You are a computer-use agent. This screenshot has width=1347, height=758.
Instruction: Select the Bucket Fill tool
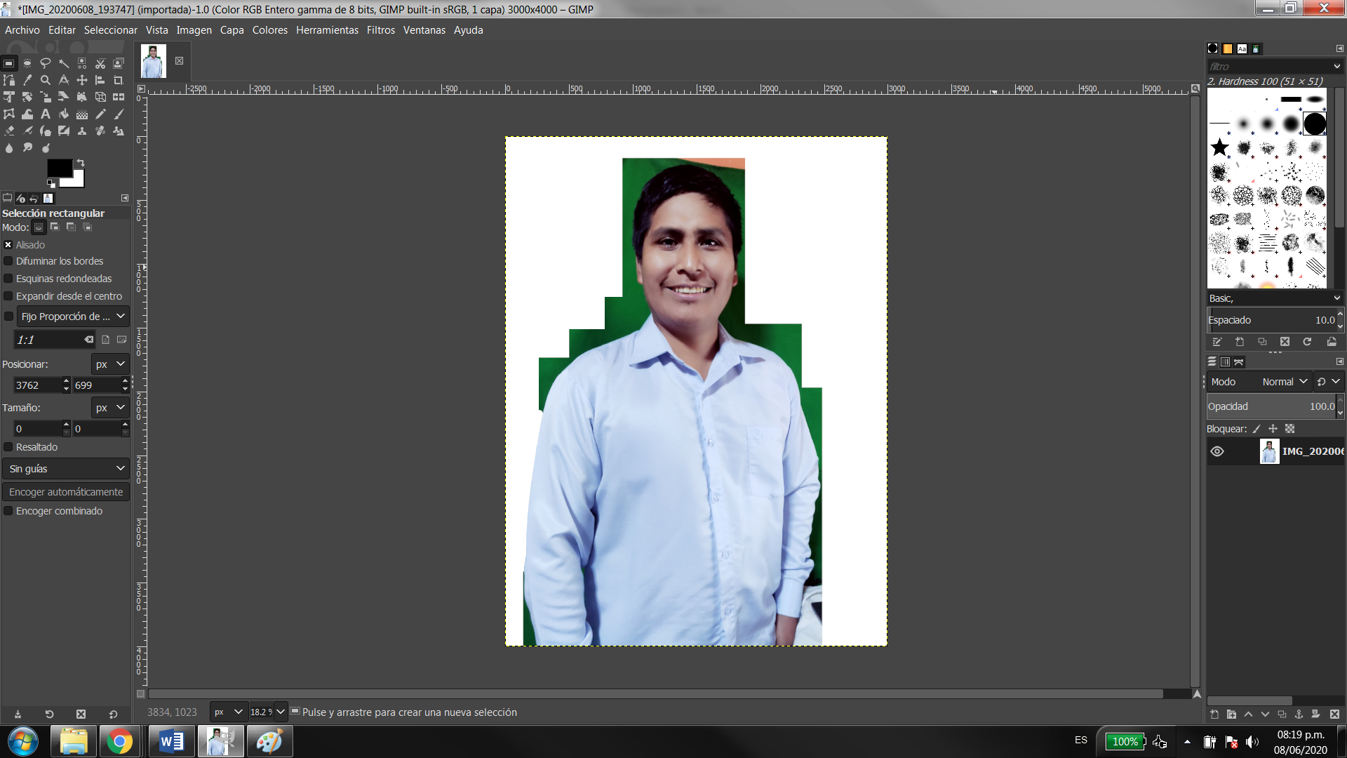click(64, 114)
